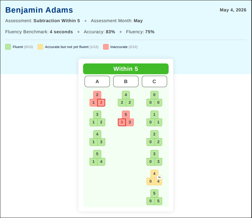Viewport: 252px width, 218px height.
Task: Open the 3-1-2 fact block
Action: tap(97, 119)
